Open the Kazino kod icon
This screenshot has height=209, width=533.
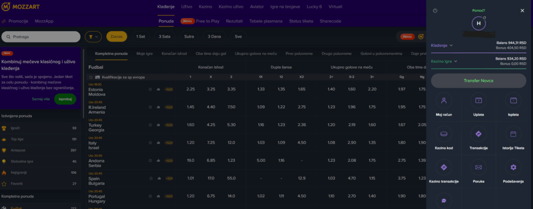click(443, 134)
